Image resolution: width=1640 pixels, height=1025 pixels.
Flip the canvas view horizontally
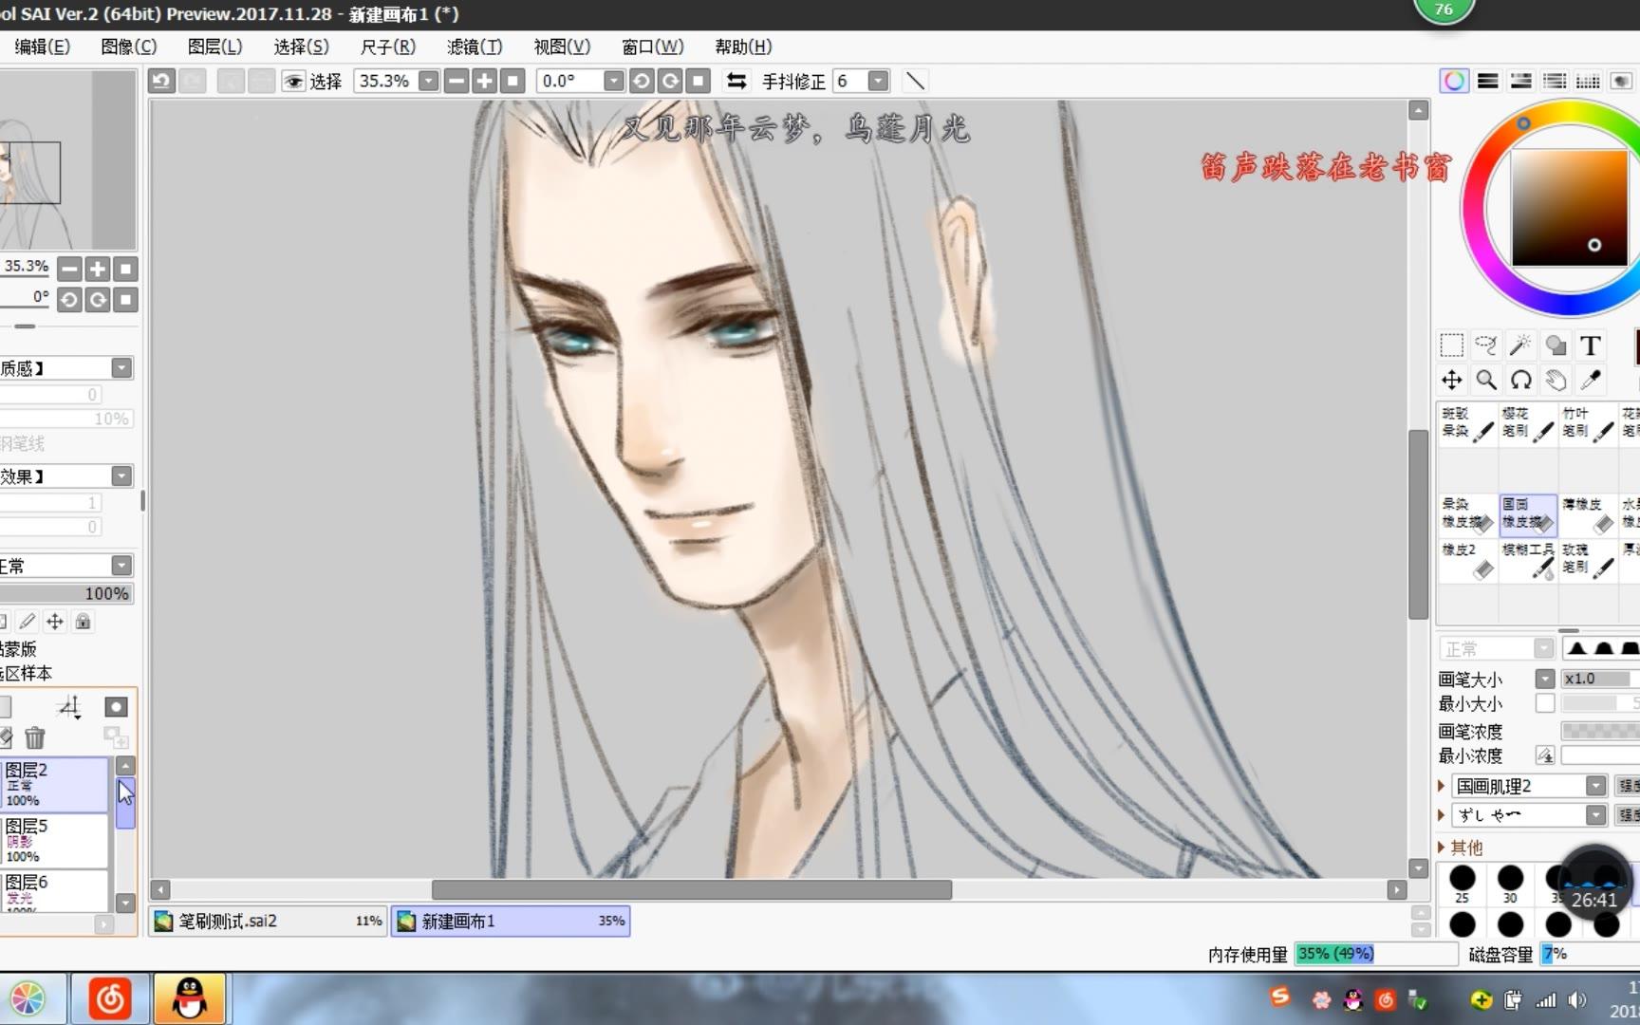tap(736, 82)
